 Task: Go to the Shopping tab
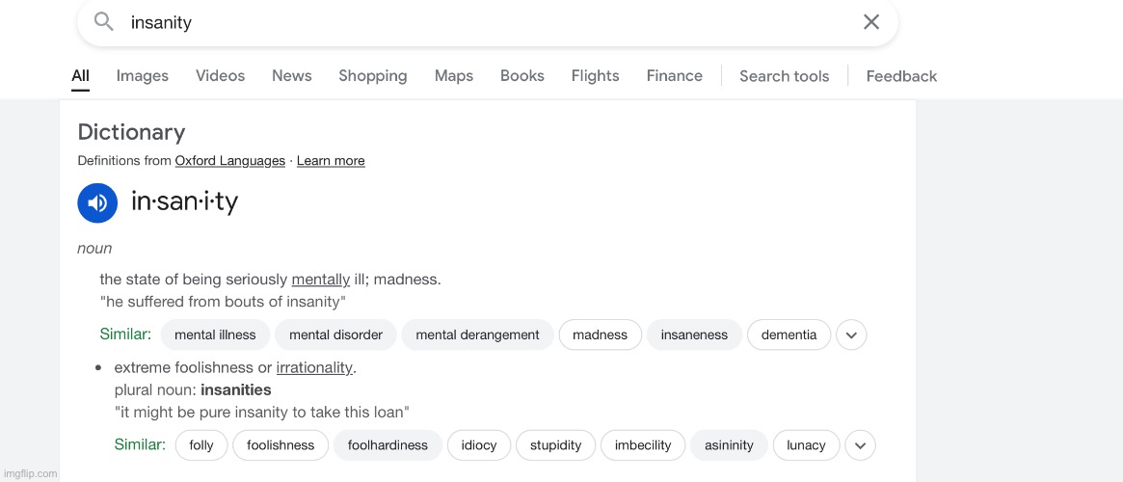(x=372, y=76)
